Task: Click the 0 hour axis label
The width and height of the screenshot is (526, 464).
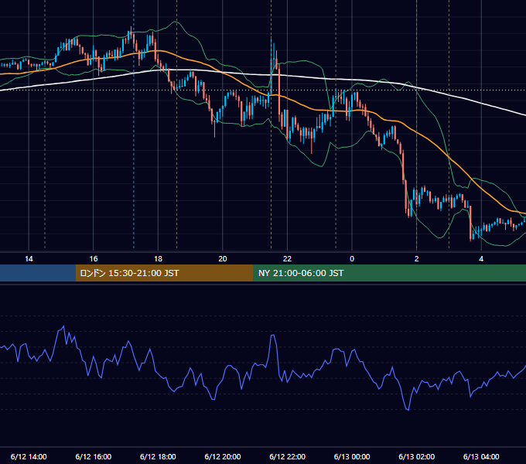Action: point(352,259)
